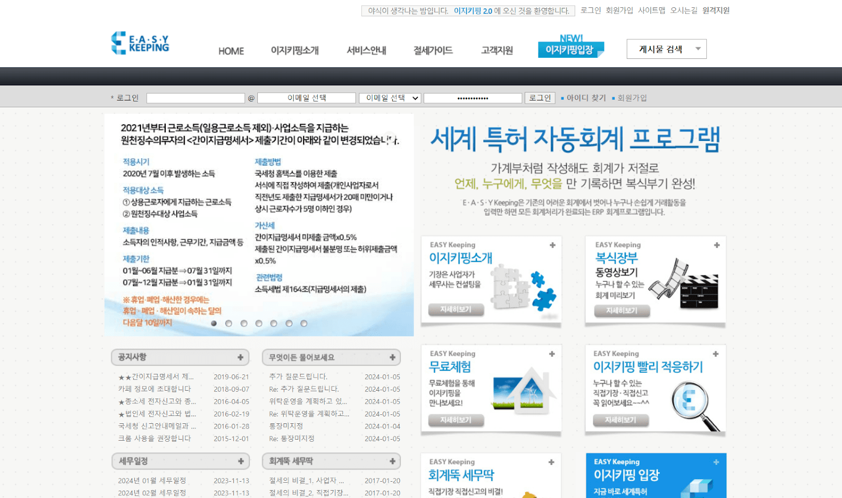Open plus icon on 무료체험 card

(x=552, y=354)
